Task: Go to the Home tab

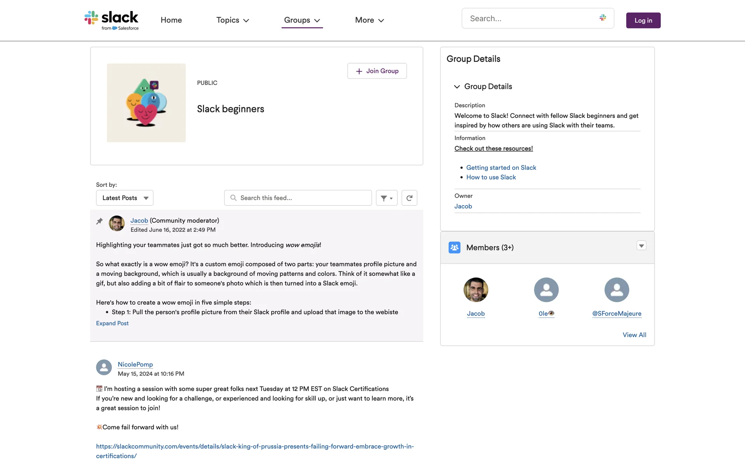Action: point(171,20)
